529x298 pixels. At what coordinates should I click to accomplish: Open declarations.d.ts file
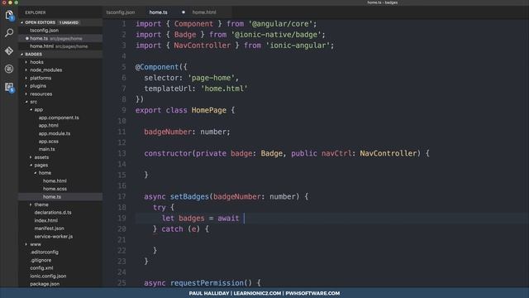point(53,213)
